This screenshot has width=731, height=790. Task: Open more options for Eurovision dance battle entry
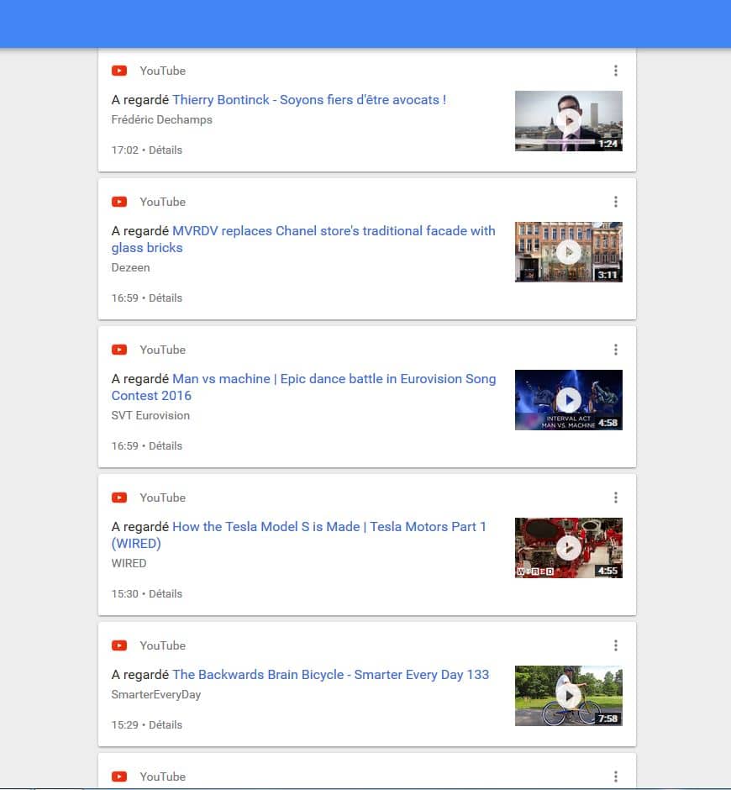615,350
